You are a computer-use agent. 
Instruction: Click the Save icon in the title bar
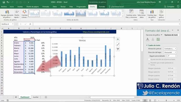(x=4, y=2)
